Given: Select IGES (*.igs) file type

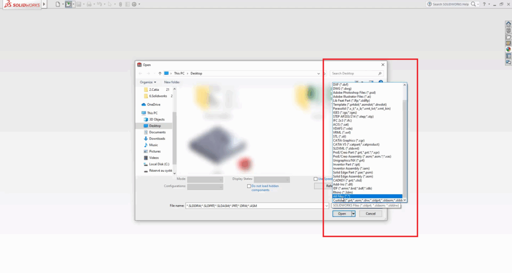Looking at the screenshot, I should point(345,113).
